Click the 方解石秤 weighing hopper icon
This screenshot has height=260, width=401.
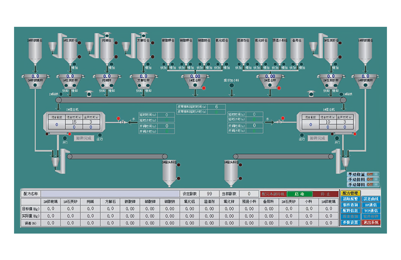pos(144,80)
